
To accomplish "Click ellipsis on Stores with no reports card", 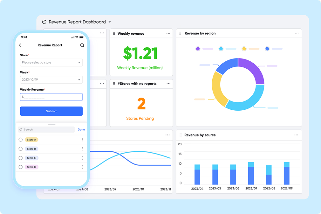I will coord(168,84).
